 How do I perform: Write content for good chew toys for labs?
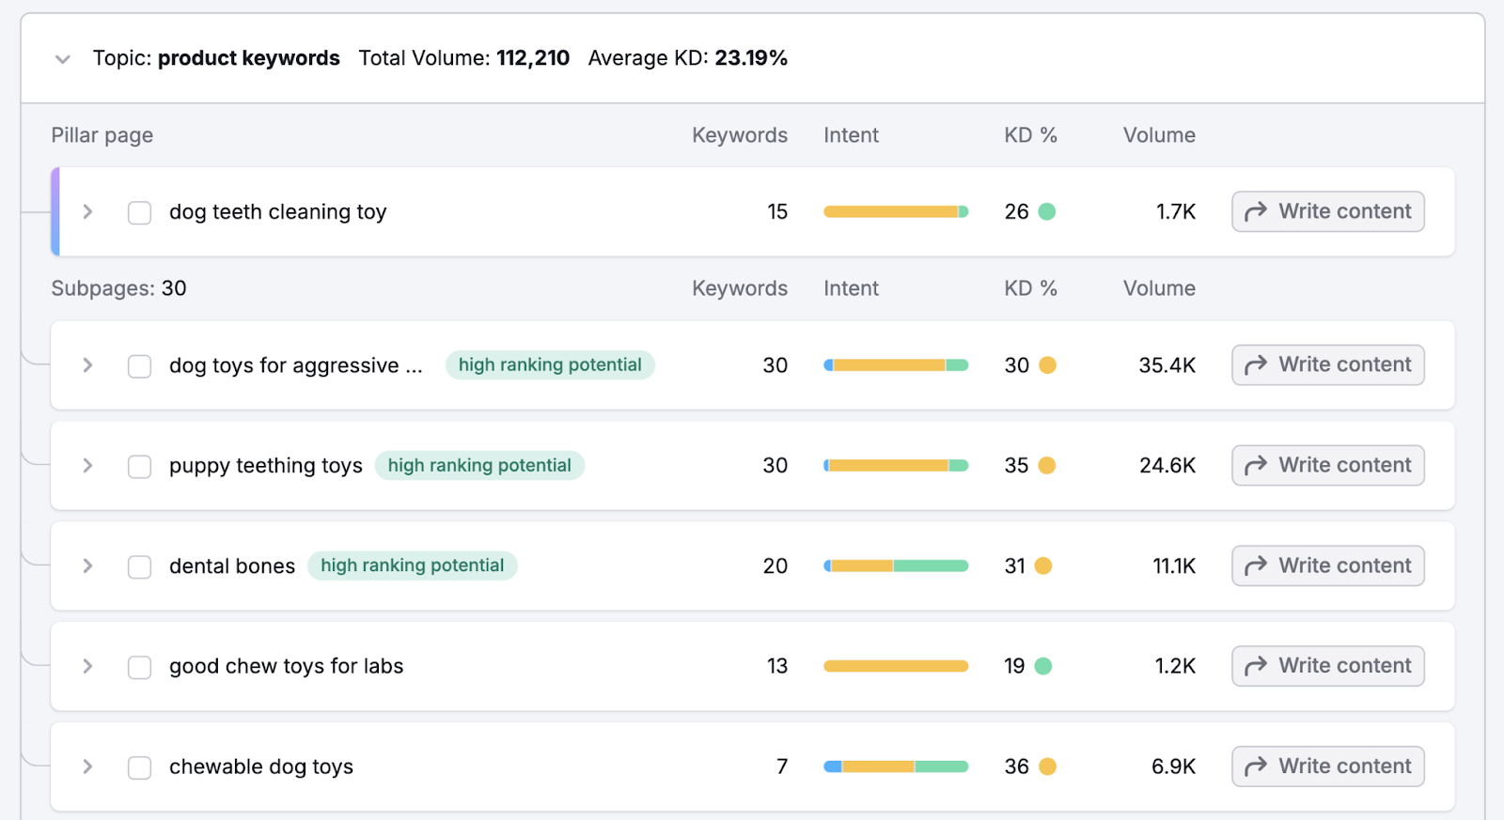tap(1328, 666)
